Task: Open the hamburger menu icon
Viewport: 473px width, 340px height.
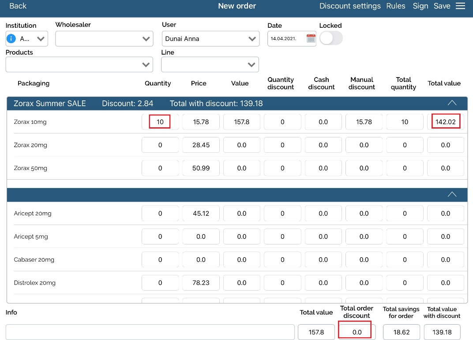Action: 460,6
